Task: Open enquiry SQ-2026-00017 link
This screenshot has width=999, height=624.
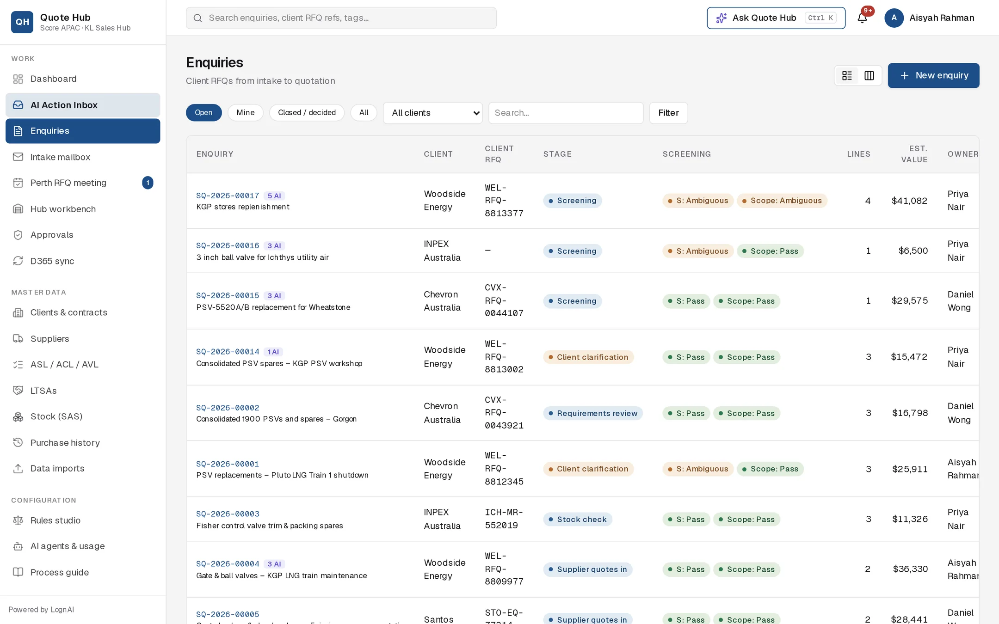Action: (228, 196)
